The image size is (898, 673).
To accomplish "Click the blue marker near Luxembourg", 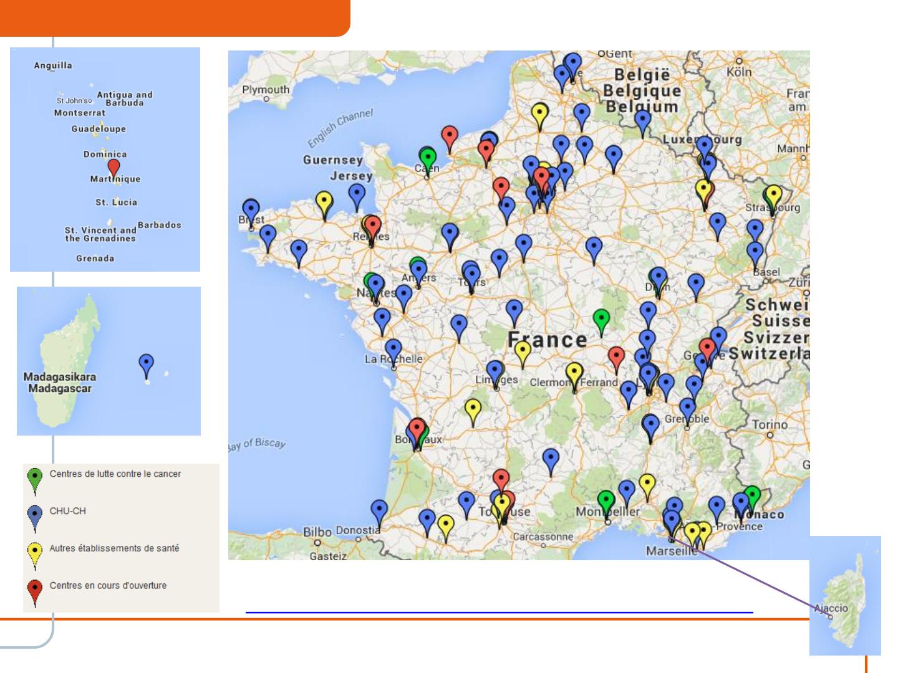I will (x=704, y=150).
